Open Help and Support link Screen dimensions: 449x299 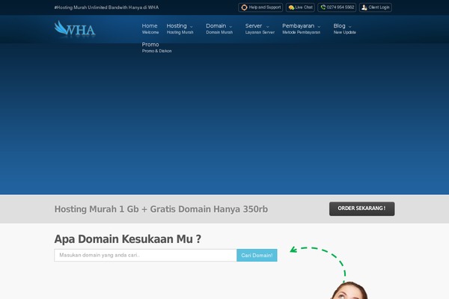[260, 7]
